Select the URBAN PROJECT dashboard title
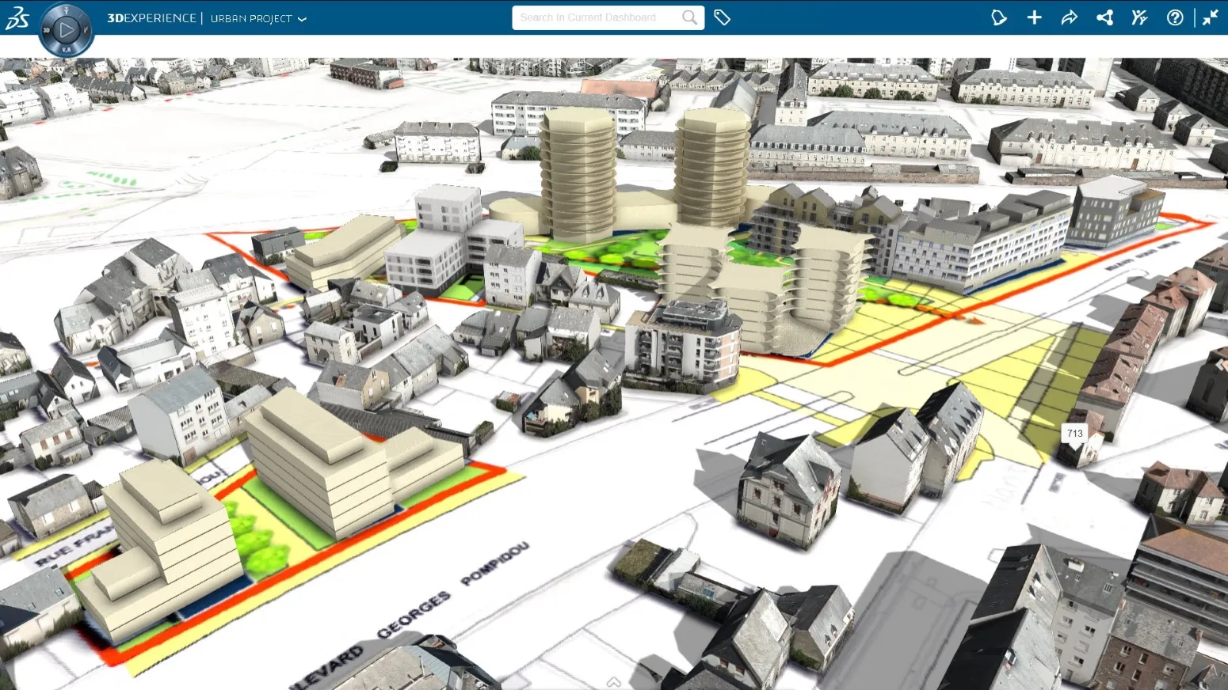The width and height of the screenshot is (1228, 690). [x=251, y=18]
